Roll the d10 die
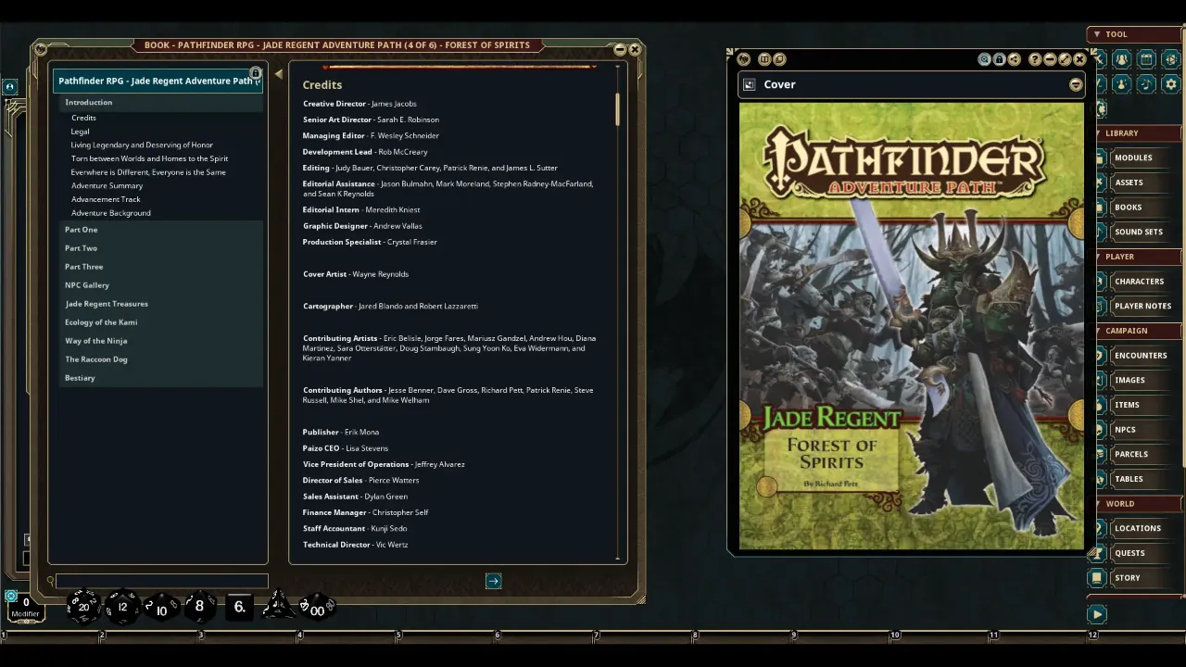 [161, 608]
